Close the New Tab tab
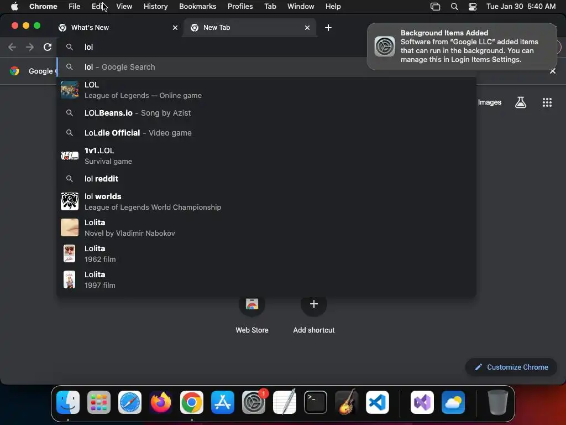The image size is (566, 425). coord(307,28)
